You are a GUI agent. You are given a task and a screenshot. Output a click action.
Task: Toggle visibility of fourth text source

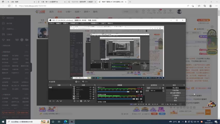coord(90,94)
